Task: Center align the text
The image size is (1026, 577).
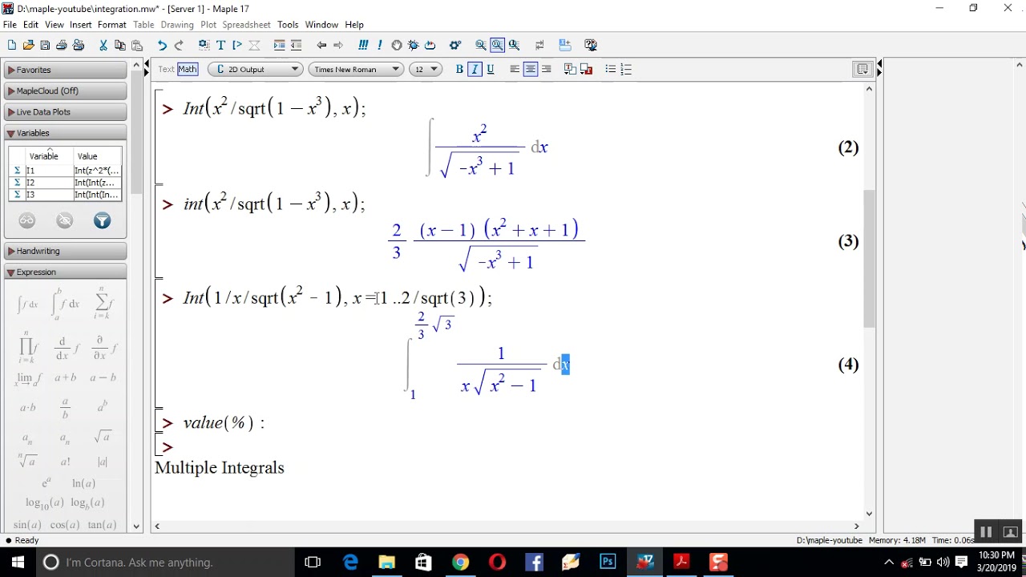Action: click(530, 70)
